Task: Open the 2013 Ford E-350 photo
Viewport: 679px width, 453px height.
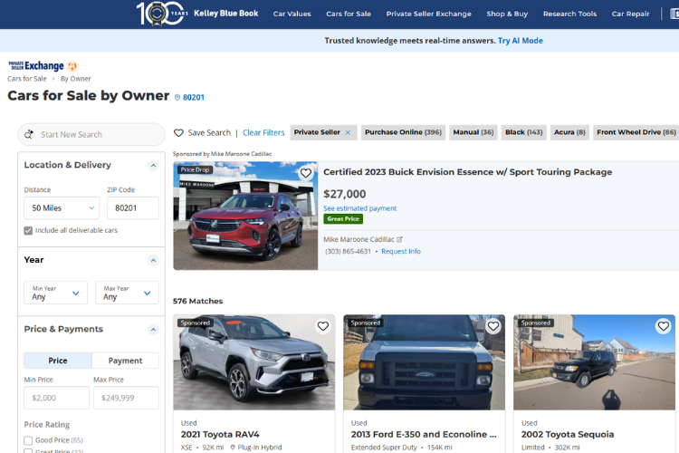Action: pos(424,362)
